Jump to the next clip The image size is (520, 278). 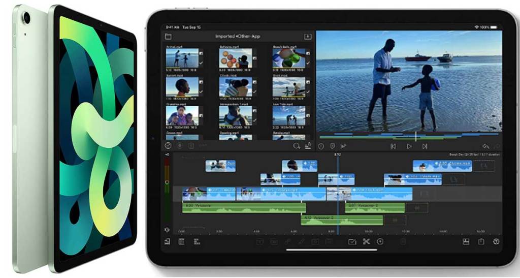coord(425,146)
